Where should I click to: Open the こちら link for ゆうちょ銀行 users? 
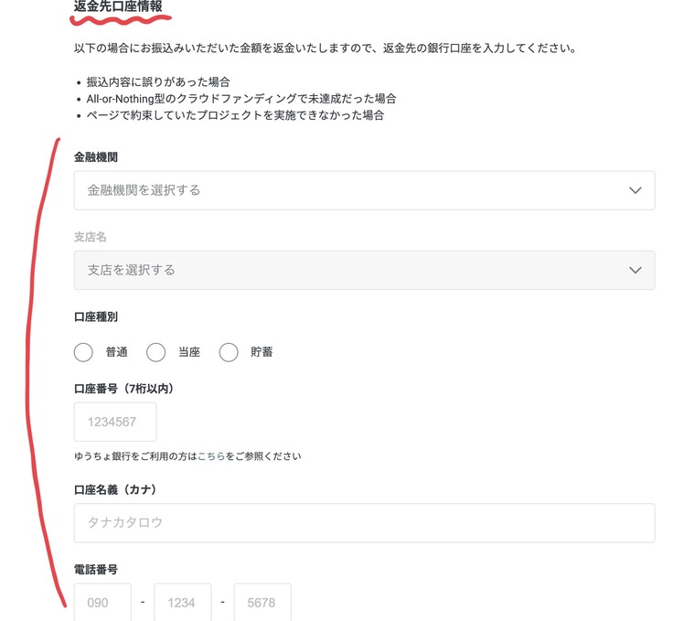[x=212, y=455]
